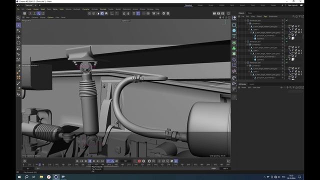320x180 pixels.
Task: Open the Tags menu in Object Manager
Action: click(x=265, y=16)
